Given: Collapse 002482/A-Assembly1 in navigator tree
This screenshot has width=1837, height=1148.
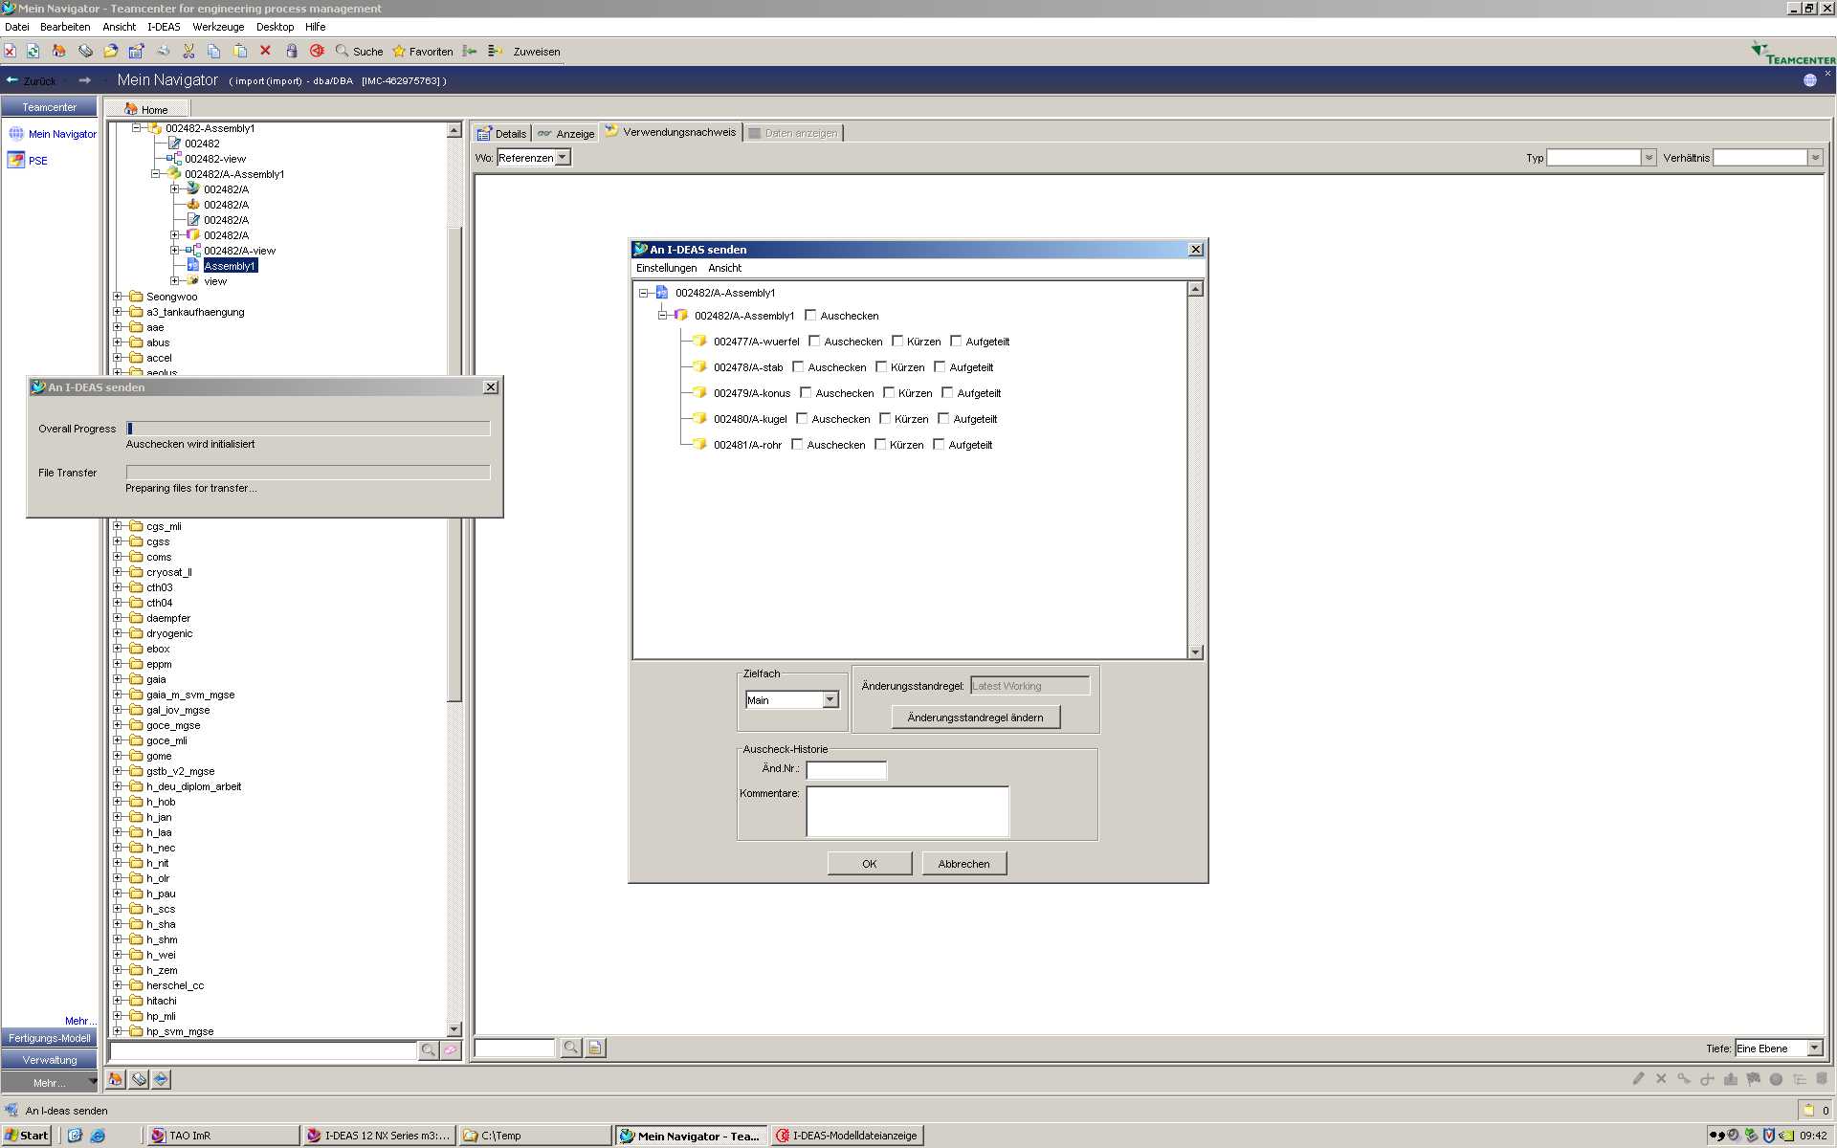Looking at the screenshot, I should pos(156,174).
